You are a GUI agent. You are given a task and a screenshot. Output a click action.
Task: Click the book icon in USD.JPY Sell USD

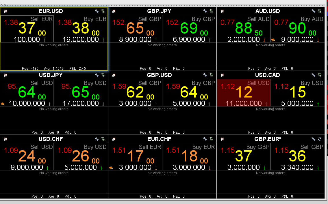tap(3, 104)
